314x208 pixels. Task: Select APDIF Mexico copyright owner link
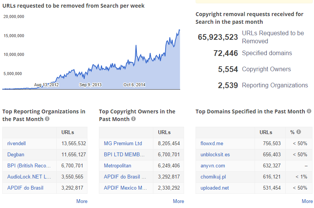point(125,188)
